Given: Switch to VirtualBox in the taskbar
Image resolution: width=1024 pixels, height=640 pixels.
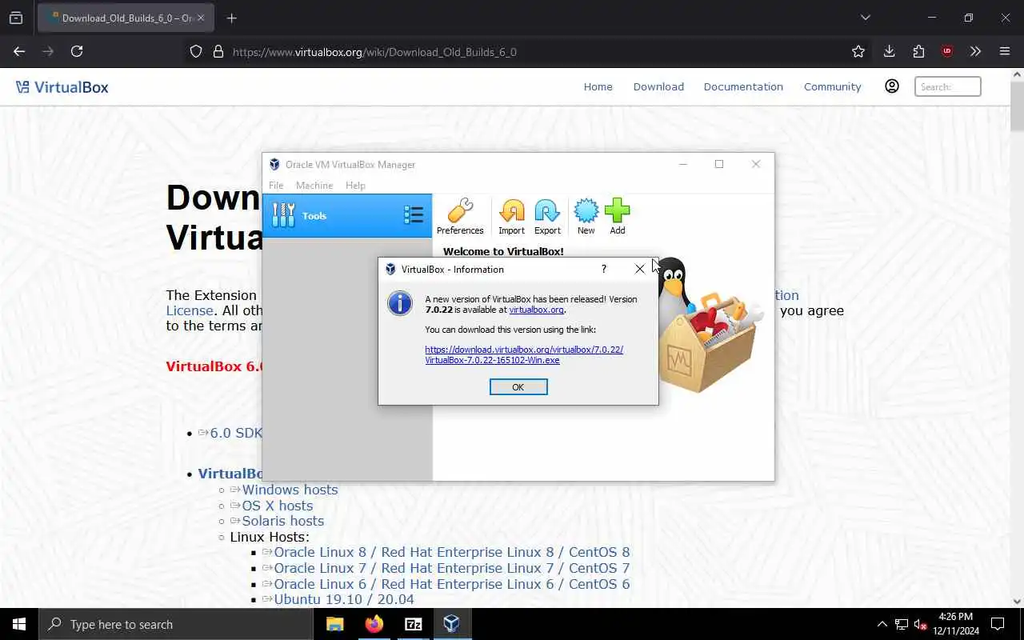Looking at the screenshot, I should coord(452,624).
